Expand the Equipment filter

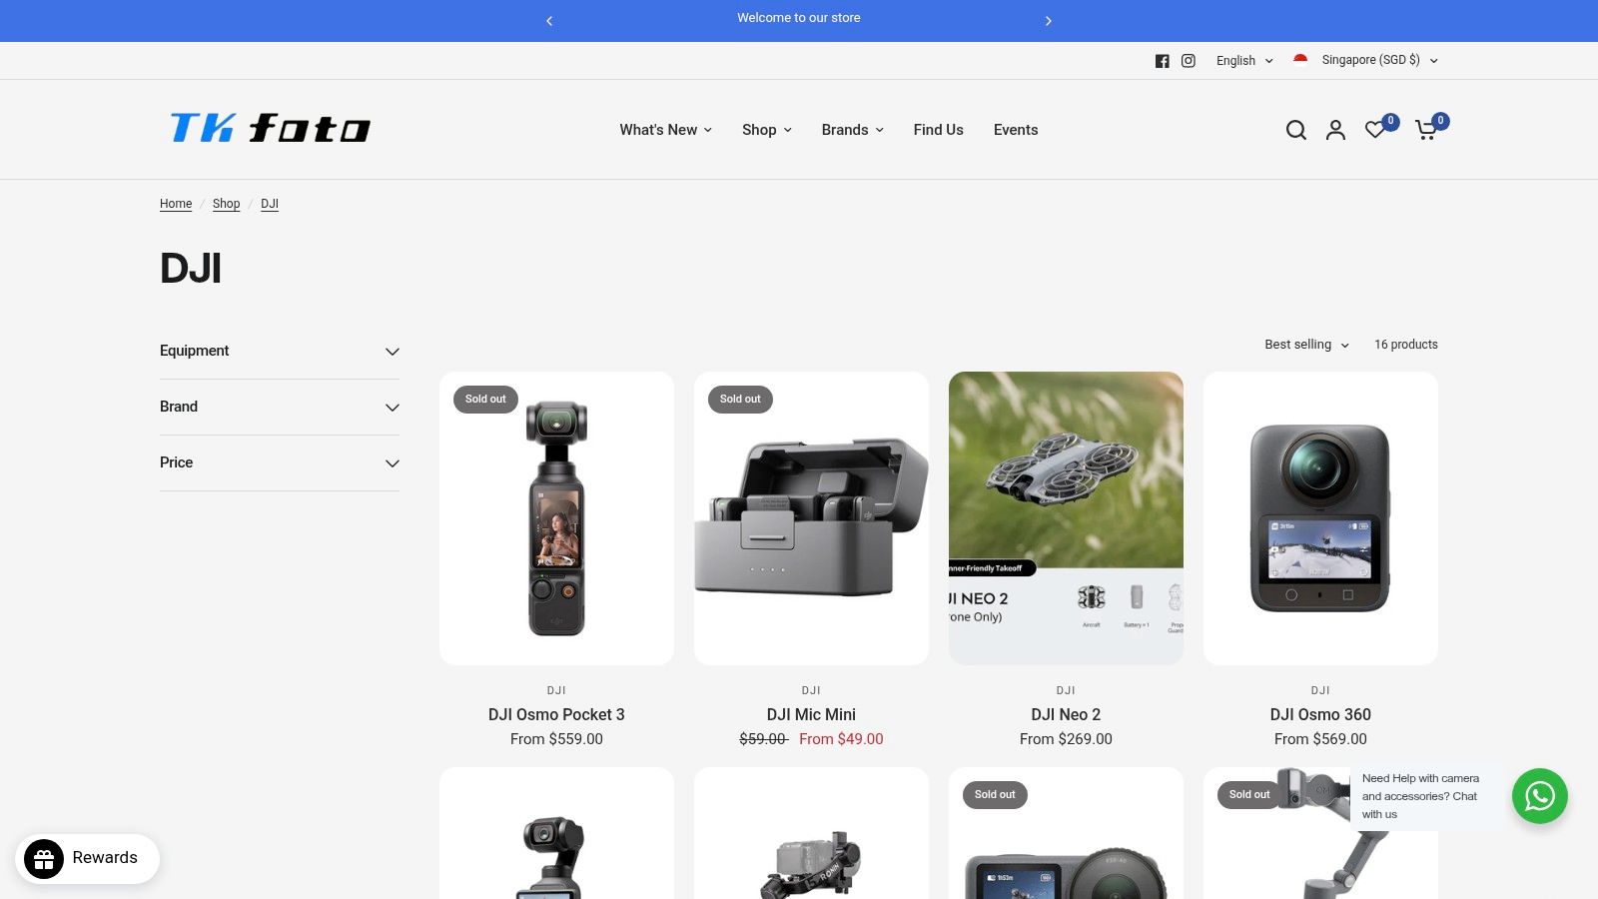click(x=280, y=351)
